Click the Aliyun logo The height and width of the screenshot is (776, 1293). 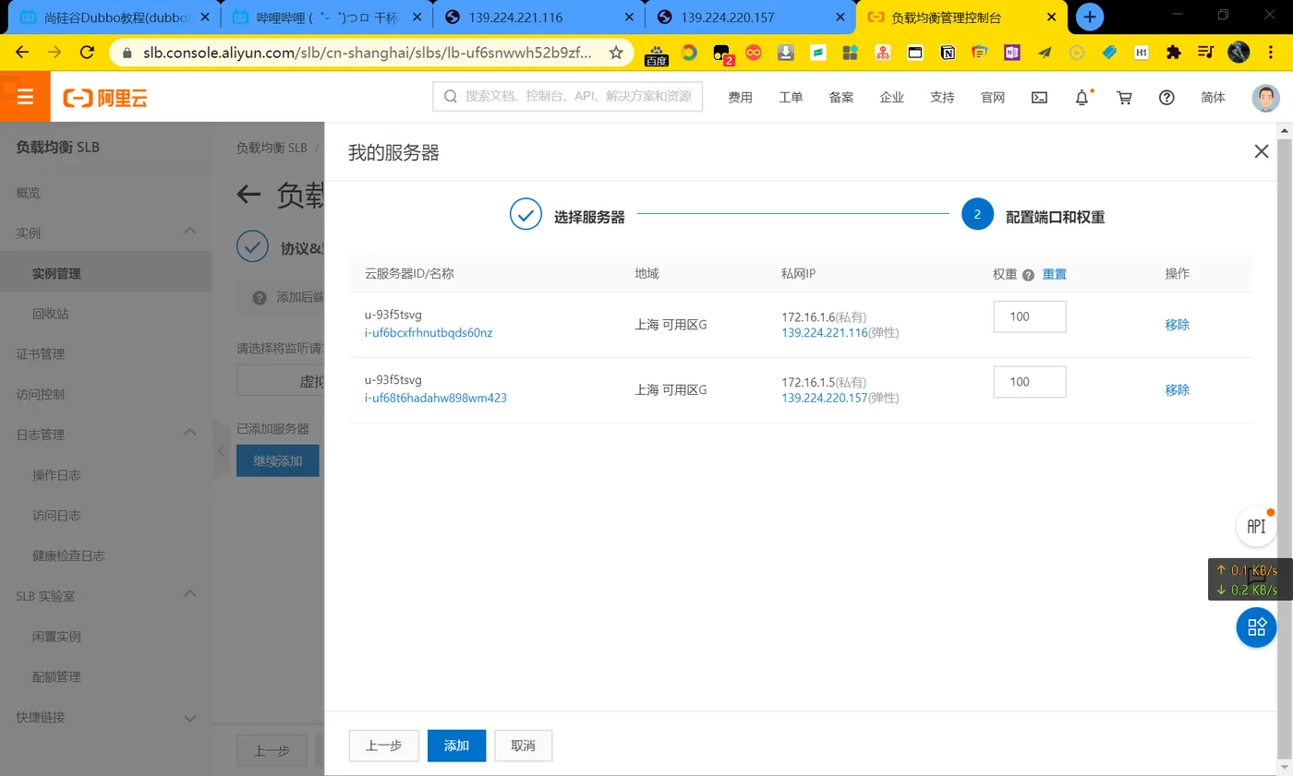pos(105,98)
